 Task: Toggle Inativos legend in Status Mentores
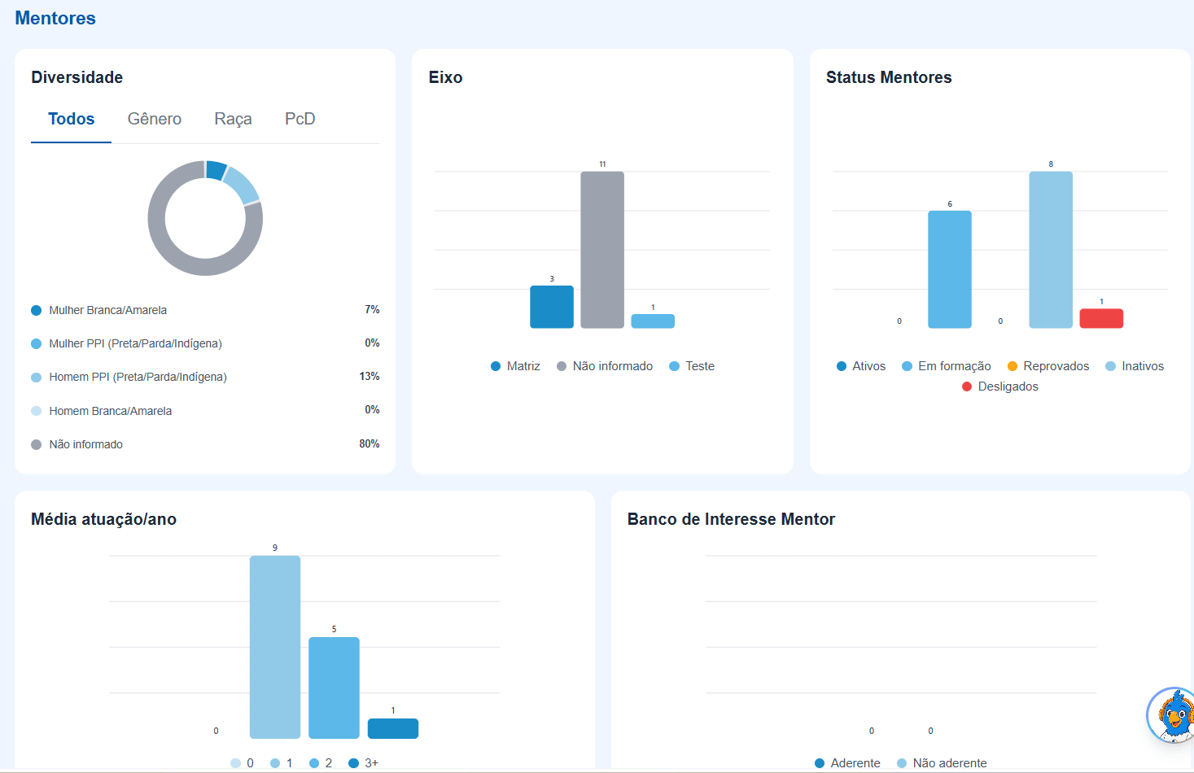(1135, 366)
